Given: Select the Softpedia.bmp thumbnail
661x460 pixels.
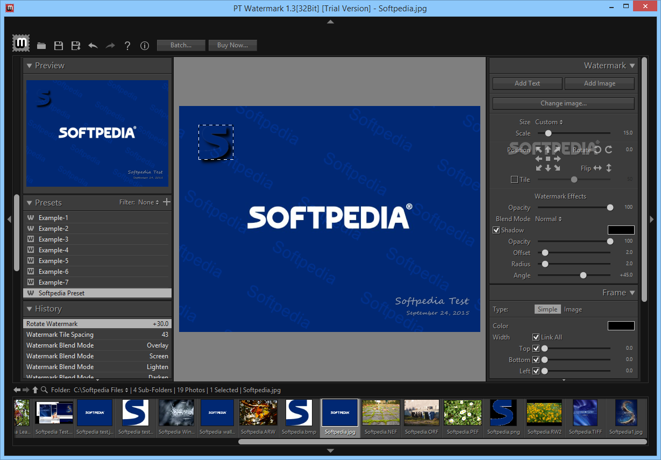Looking at the screenshot, I should pos(298,417).
